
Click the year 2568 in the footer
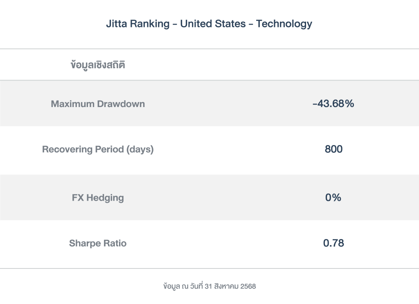pos(248,286)
